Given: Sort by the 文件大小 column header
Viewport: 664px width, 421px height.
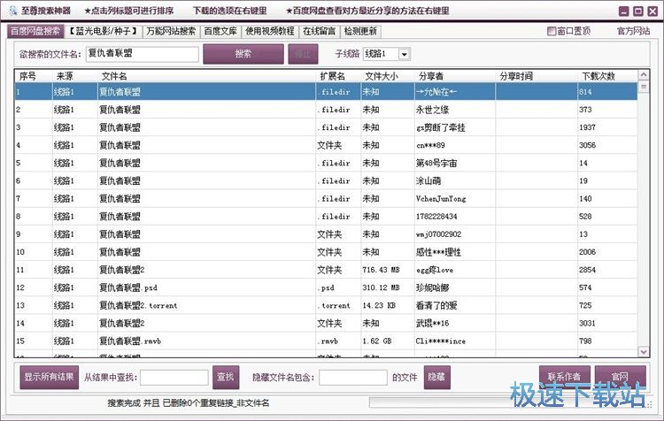Looking at the screenshot, I should coord(388,76).
